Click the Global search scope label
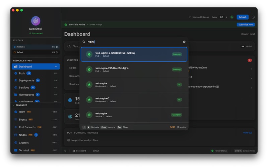 (x=249, y=46)
